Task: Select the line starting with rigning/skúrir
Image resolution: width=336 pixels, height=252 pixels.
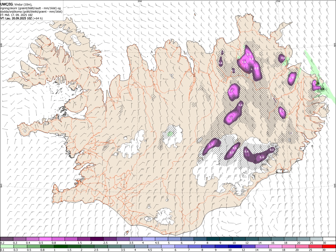Action: [30, 8]
